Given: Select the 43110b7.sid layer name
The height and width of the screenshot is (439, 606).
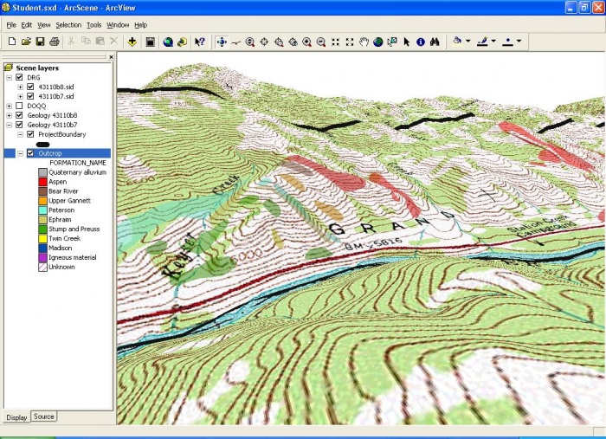Looking at the screenshot, I should (x=55, y=96).
